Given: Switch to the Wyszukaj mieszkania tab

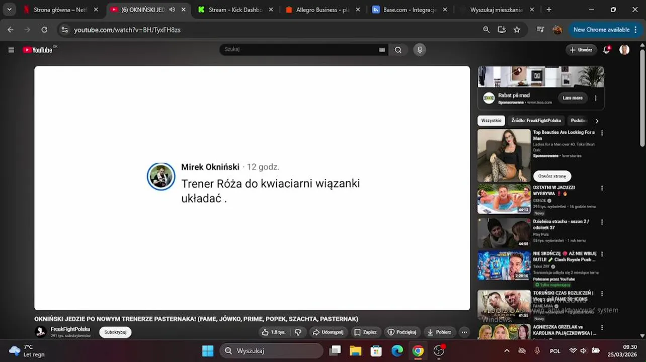Looking at the screenshot, I should click(x=497, y=10).
